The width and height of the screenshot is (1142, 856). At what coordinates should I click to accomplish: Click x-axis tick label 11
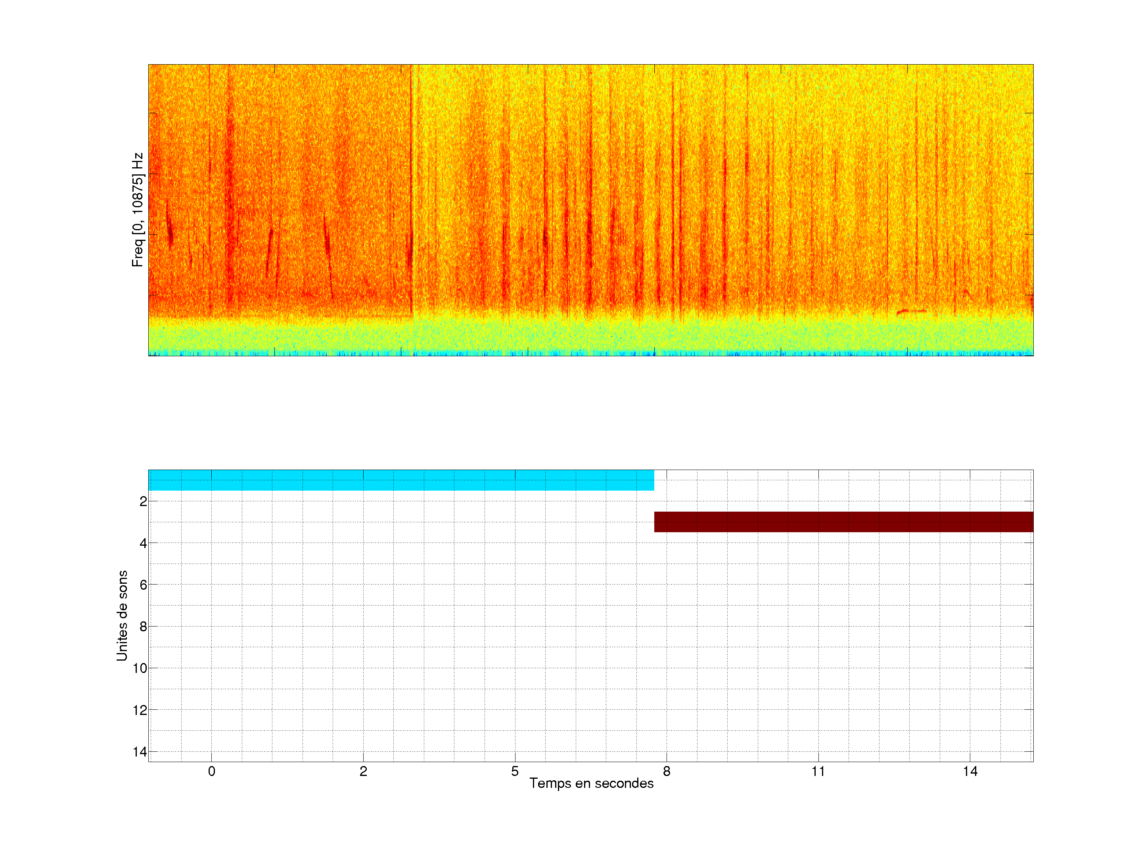point(818,771)
